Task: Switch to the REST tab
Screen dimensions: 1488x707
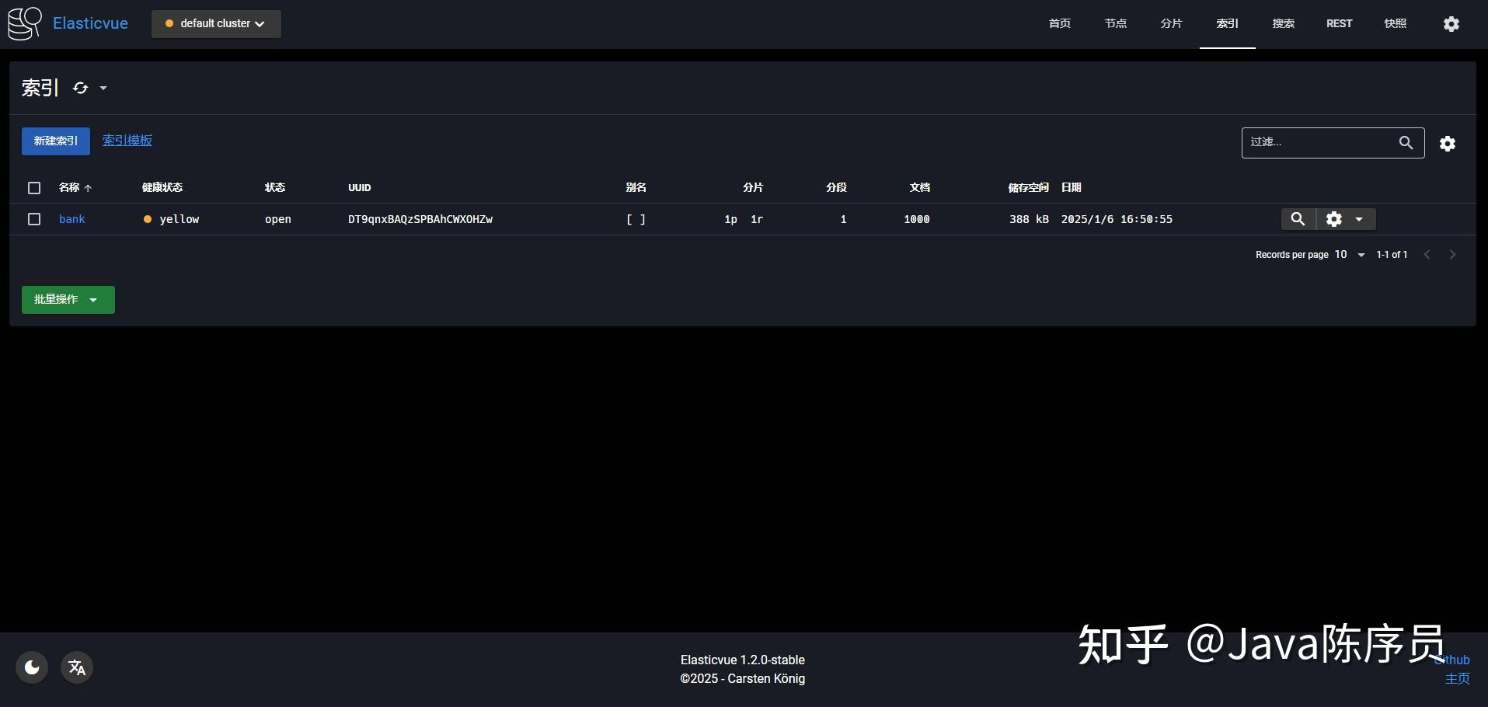Action: (x=1339, y=23)
